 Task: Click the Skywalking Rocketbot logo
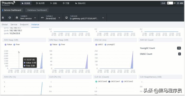pyautogui.click(x=8, y=3)
